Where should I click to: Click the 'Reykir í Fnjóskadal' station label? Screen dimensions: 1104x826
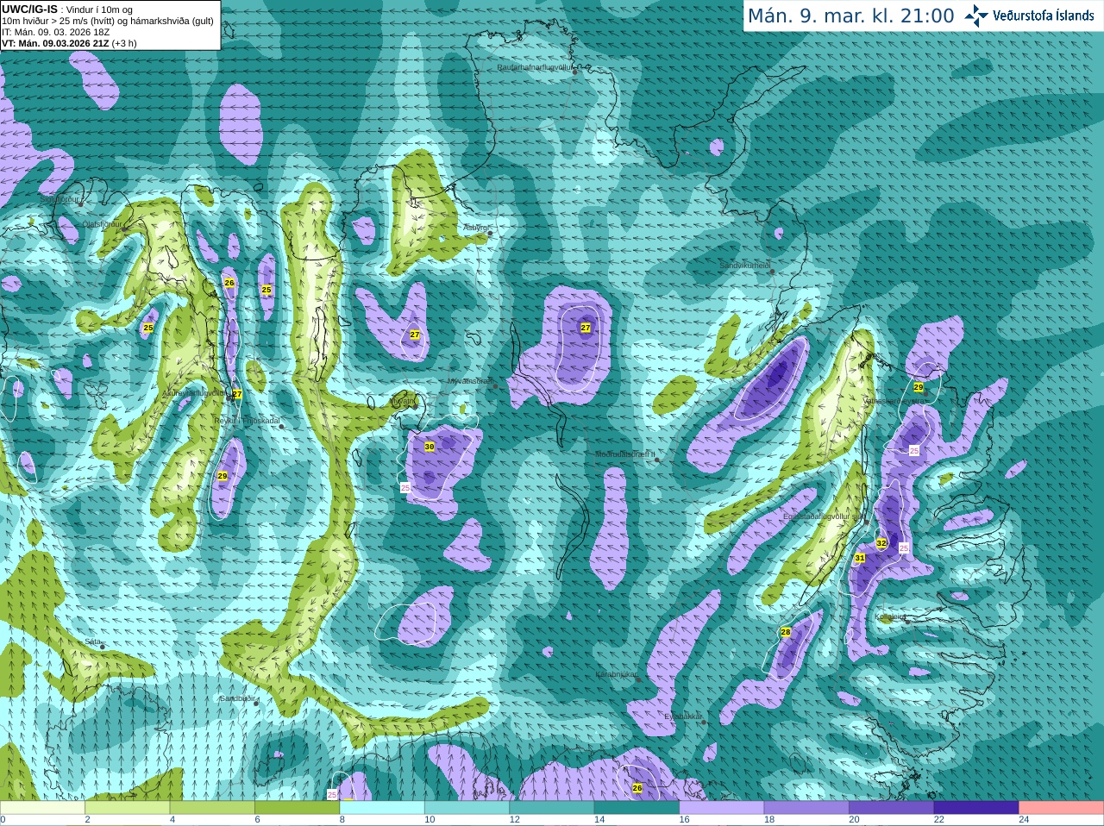tap(248, 421)
